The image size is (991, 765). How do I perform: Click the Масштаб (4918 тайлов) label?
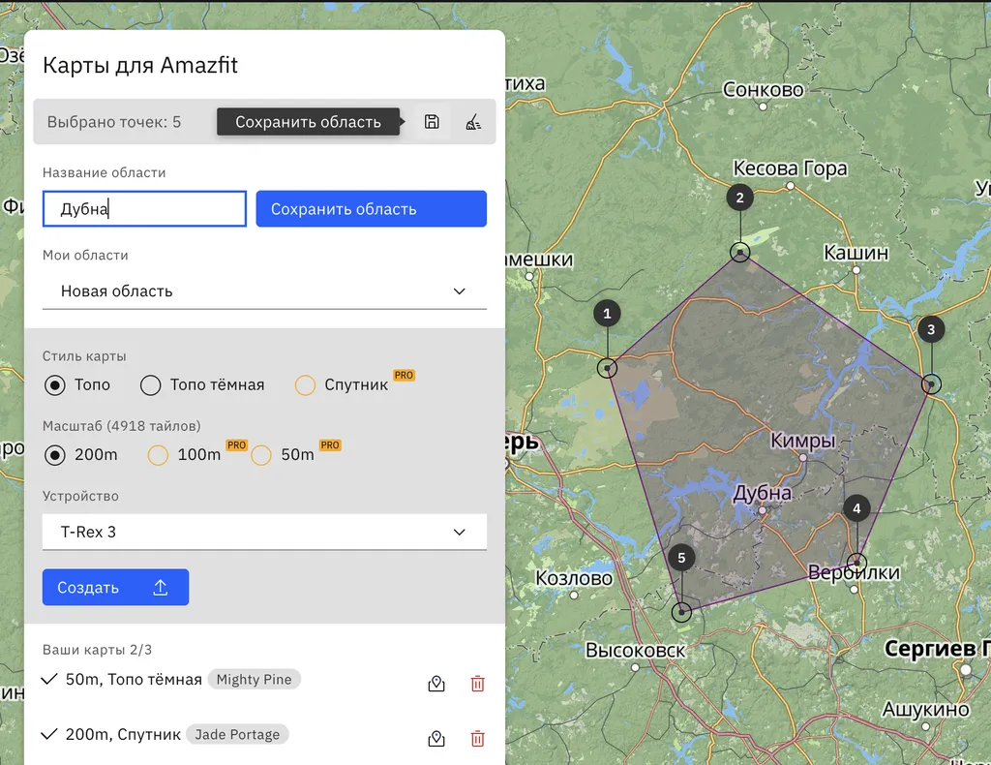click(121, 426)
